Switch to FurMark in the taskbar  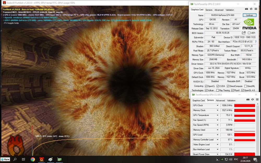41,159
